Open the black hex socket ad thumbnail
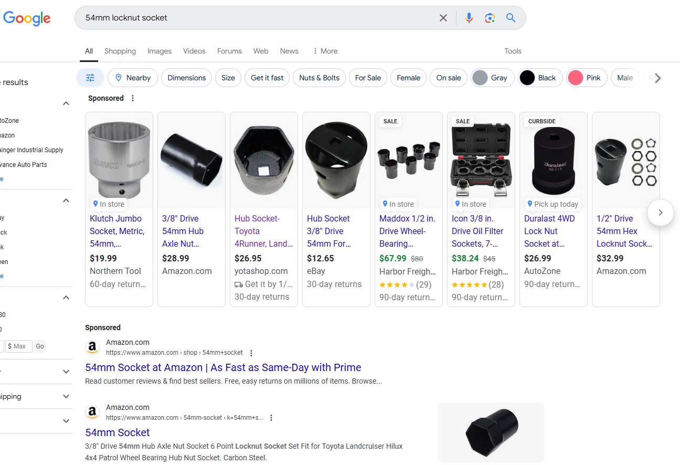This screenshot has width=680, height=465. coord(491,432)
